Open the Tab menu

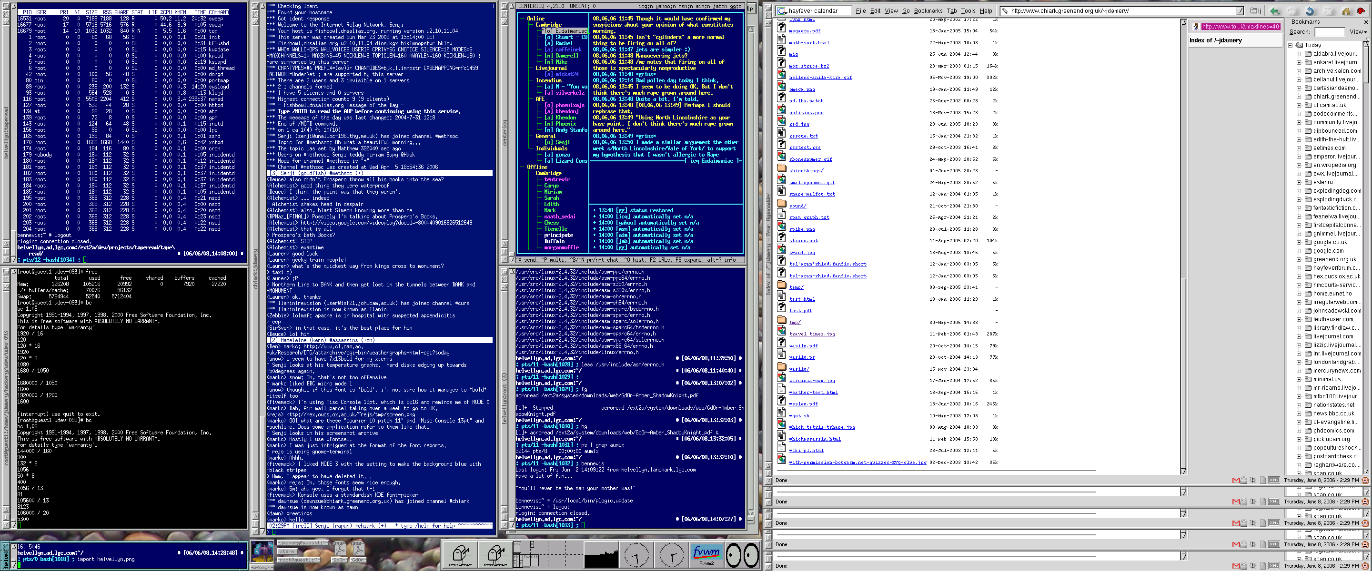(951, 10)
